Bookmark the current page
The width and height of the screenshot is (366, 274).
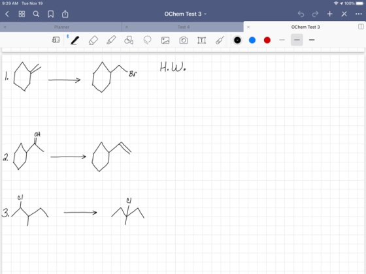(x=51, y=14)
